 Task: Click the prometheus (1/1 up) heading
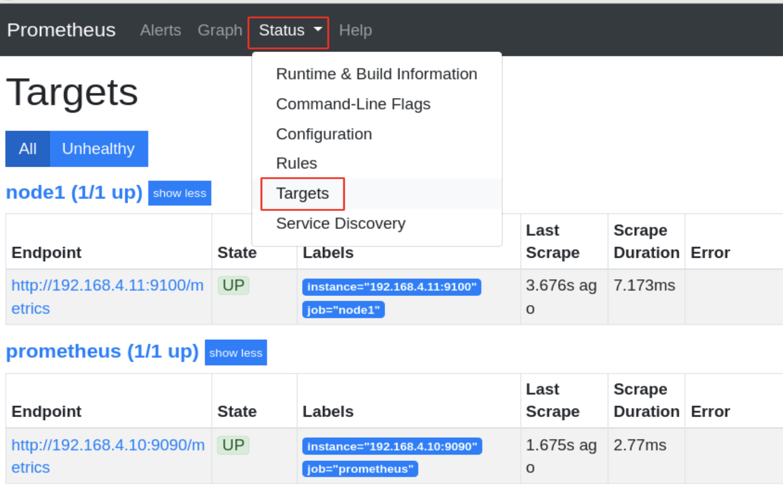(x=102, y=351)
